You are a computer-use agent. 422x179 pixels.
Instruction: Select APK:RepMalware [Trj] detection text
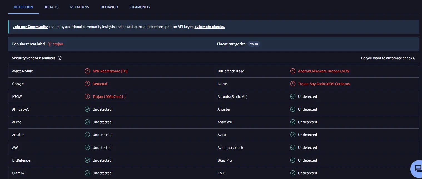[x=110, y=71]
